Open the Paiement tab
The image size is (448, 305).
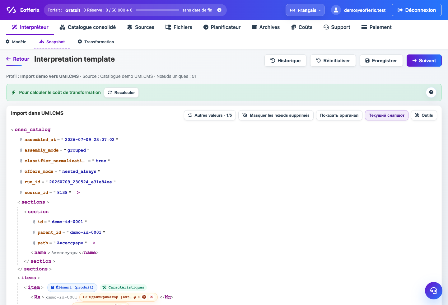pos(376,27)
